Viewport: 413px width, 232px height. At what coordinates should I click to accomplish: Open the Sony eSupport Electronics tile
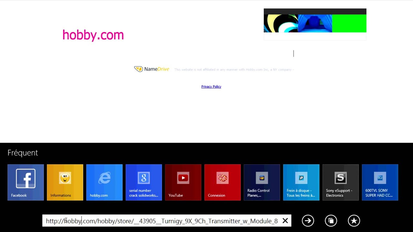[340, 182]
